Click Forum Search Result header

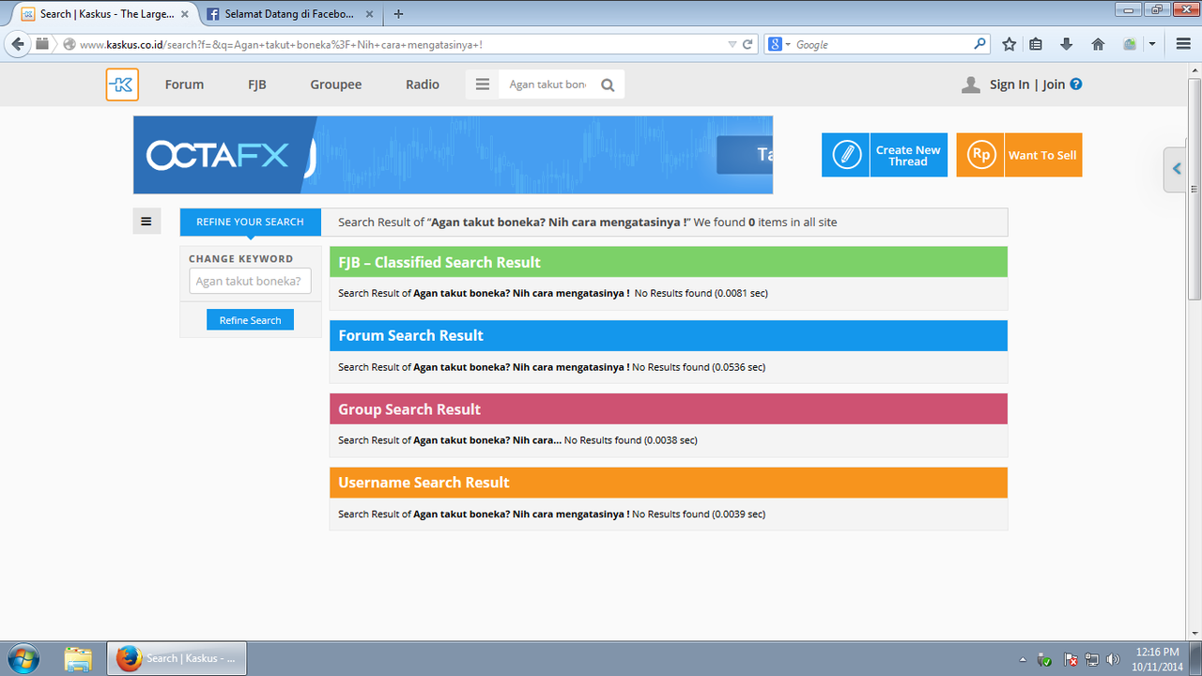point(669,335)
